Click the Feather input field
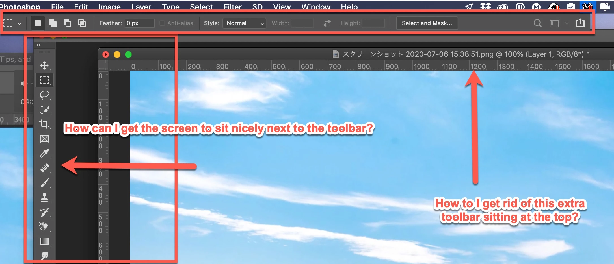614x264 pixels. [x=140, y=23]
